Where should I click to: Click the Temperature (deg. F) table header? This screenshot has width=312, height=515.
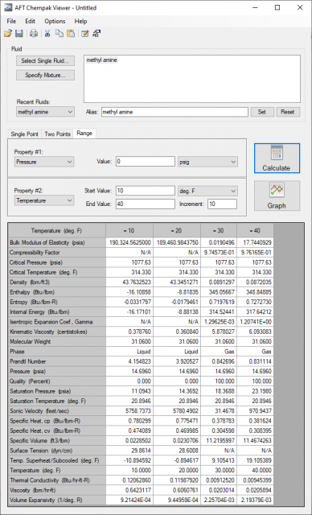click(56, 231)
